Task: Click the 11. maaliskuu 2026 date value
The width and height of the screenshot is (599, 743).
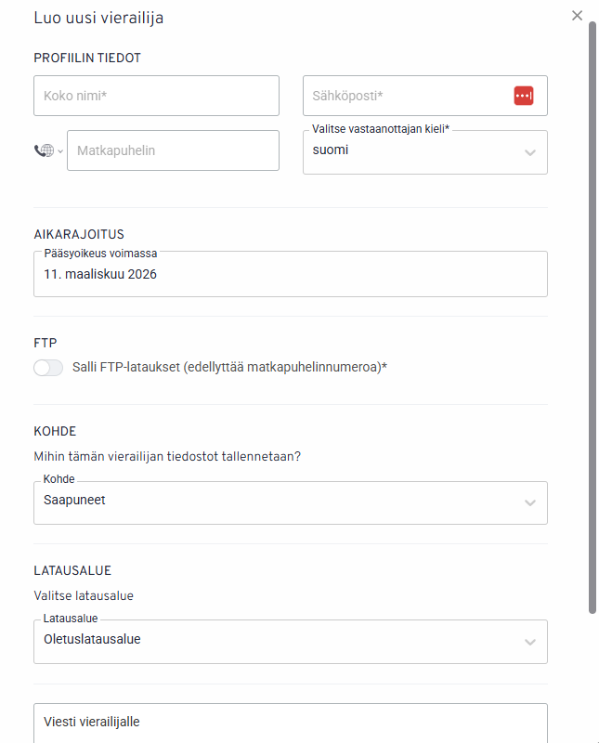Action: click(x=100, y=275)
